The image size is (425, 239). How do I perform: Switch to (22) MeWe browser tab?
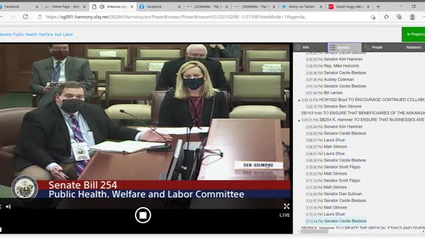click(207, 7)
